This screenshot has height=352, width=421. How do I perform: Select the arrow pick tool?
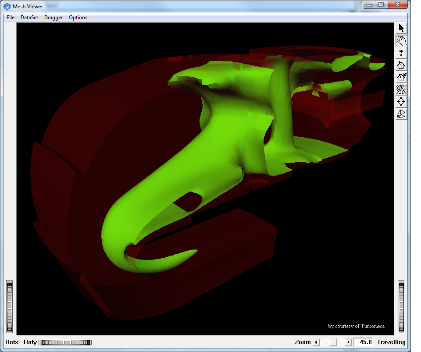coord(401,28)
